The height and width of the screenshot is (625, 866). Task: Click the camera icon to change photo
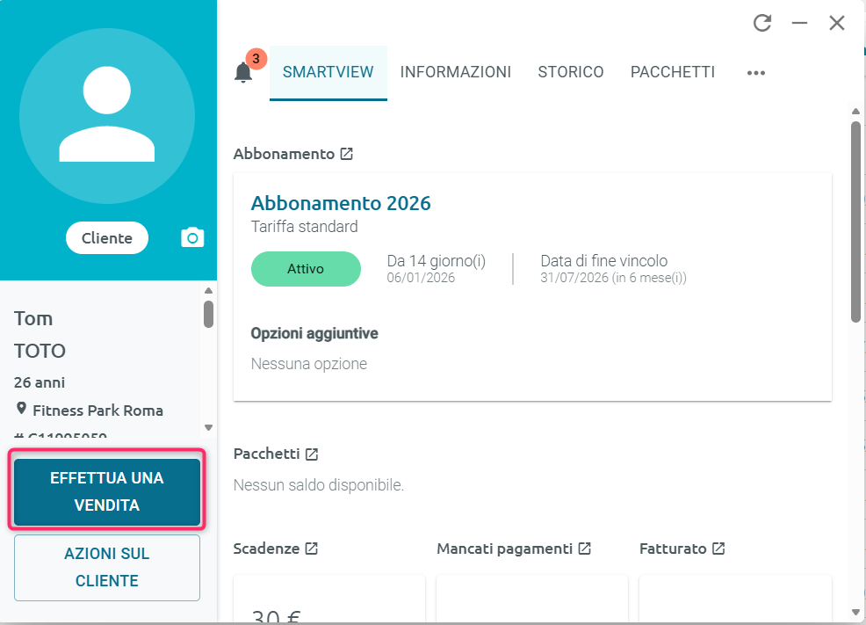pos(192,237)
